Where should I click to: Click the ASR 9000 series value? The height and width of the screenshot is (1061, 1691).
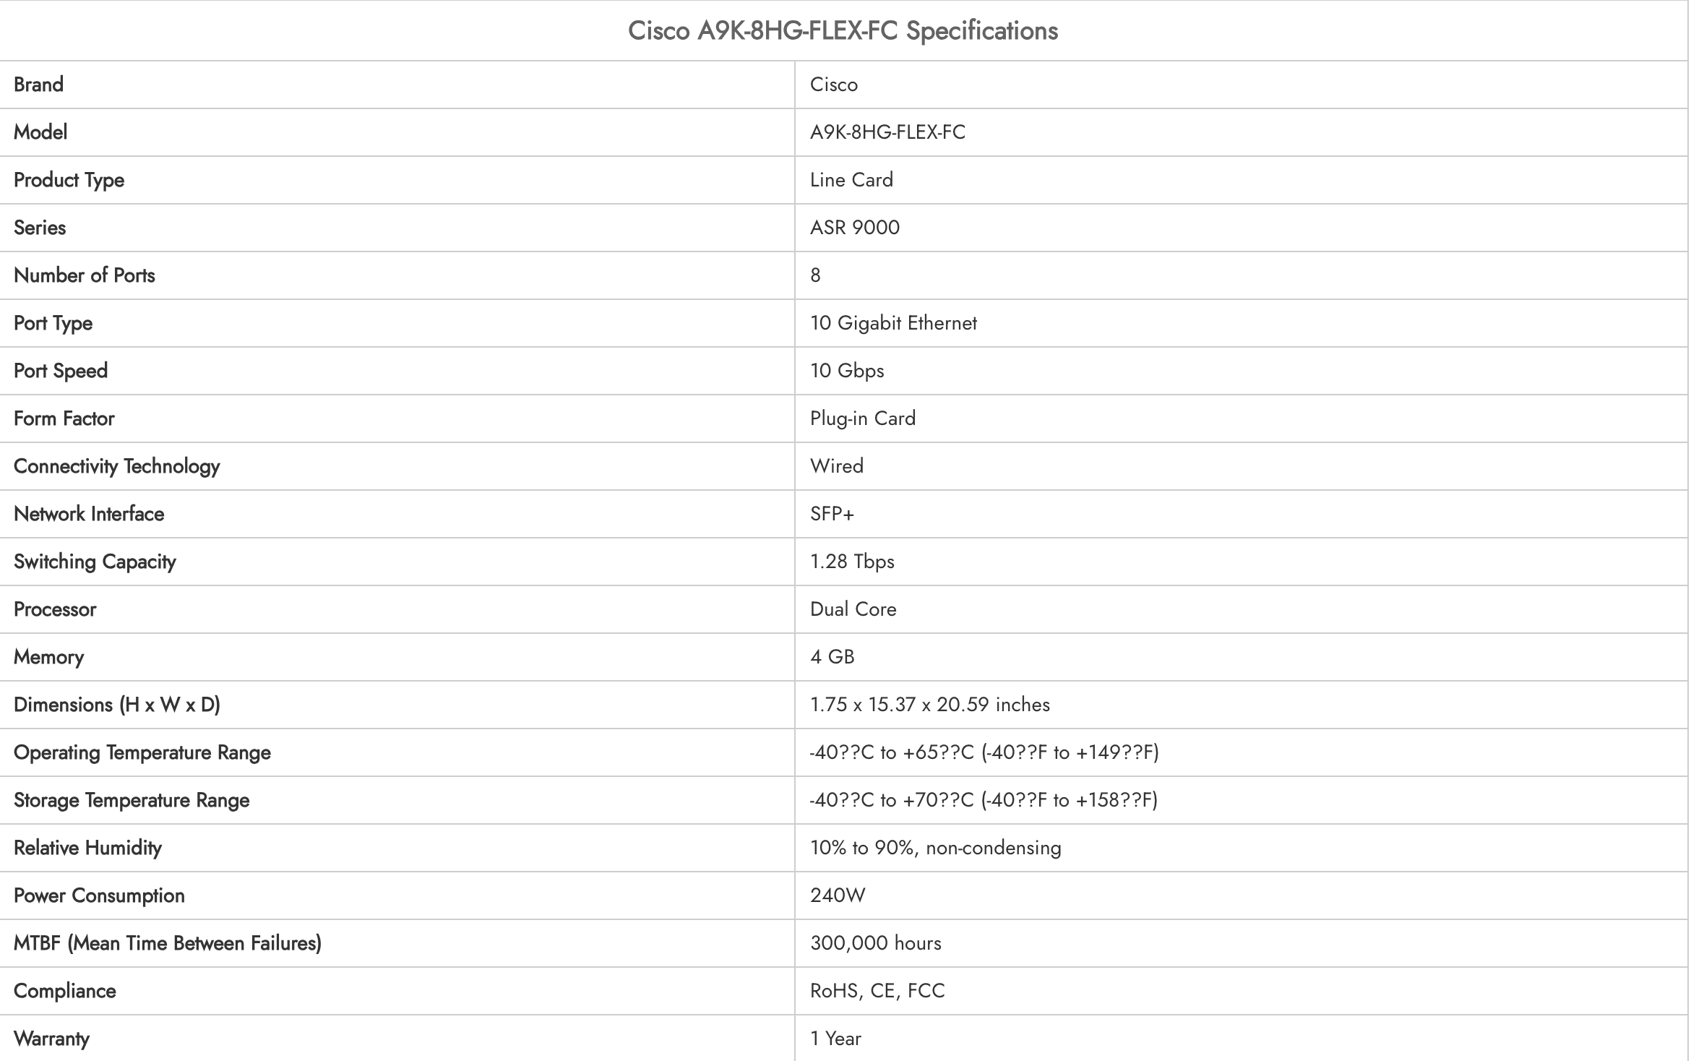pyautogui.click(x=855, y=228)
